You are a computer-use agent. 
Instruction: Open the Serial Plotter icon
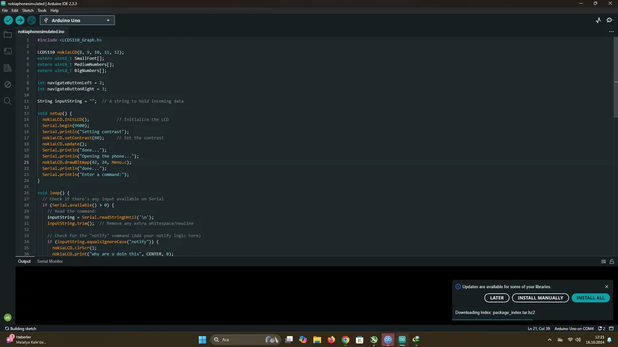(x=599, y=20)
